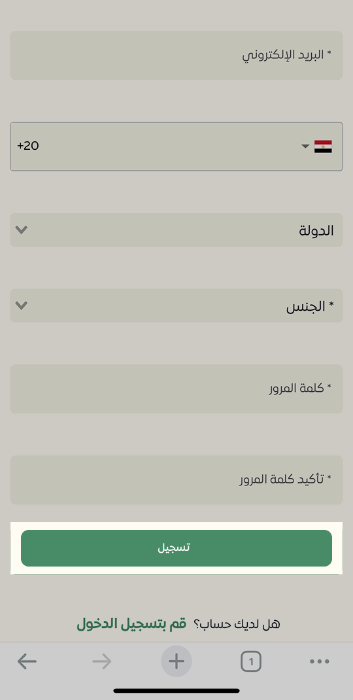Click the هل لديك حساب؟ text
The width and height of the screenshot is (353, 700).
237,624
